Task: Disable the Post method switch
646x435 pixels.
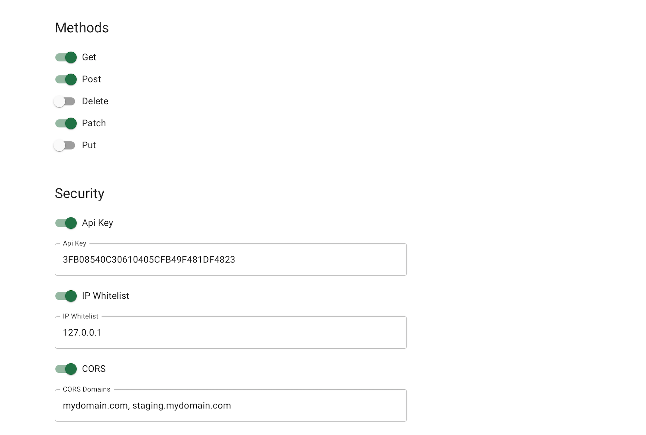Action: tap(66, 79)
